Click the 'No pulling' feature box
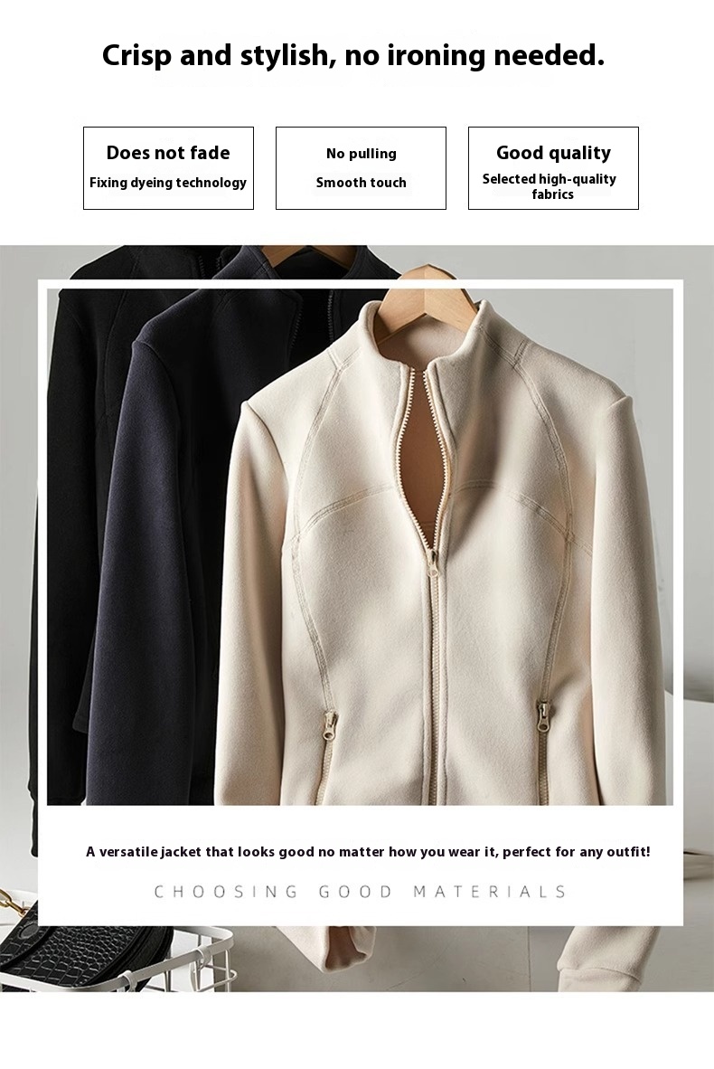Screen dimensions: 714x1069 [361, 167]
